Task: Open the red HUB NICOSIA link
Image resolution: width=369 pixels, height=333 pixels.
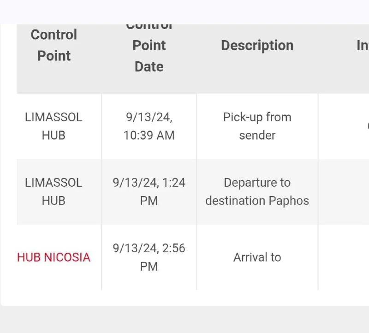Action: pos(54,257)
